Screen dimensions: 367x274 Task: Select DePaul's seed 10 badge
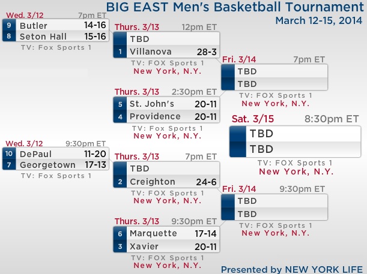click(10, 153)
